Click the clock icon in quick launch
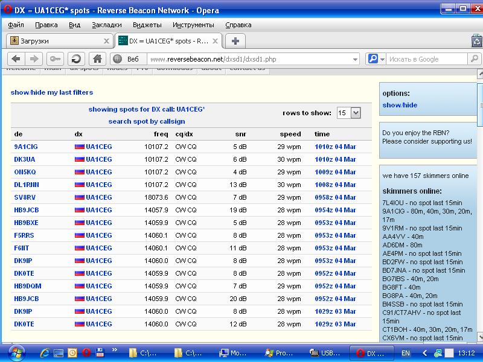Image resolution: width=483 pixels, height=362 pixels. pos(72,353)
